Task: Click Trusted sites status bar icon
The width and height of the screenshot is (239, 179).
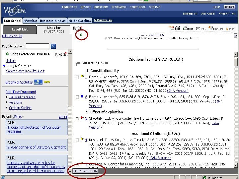Action: point(205,177)
